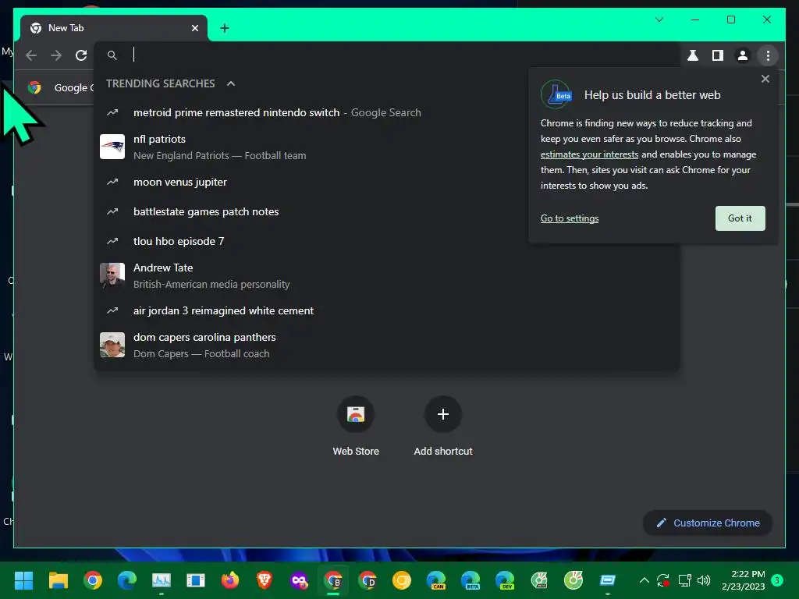
Task: Show hidden system tray icons
Action: pos(644,580)
